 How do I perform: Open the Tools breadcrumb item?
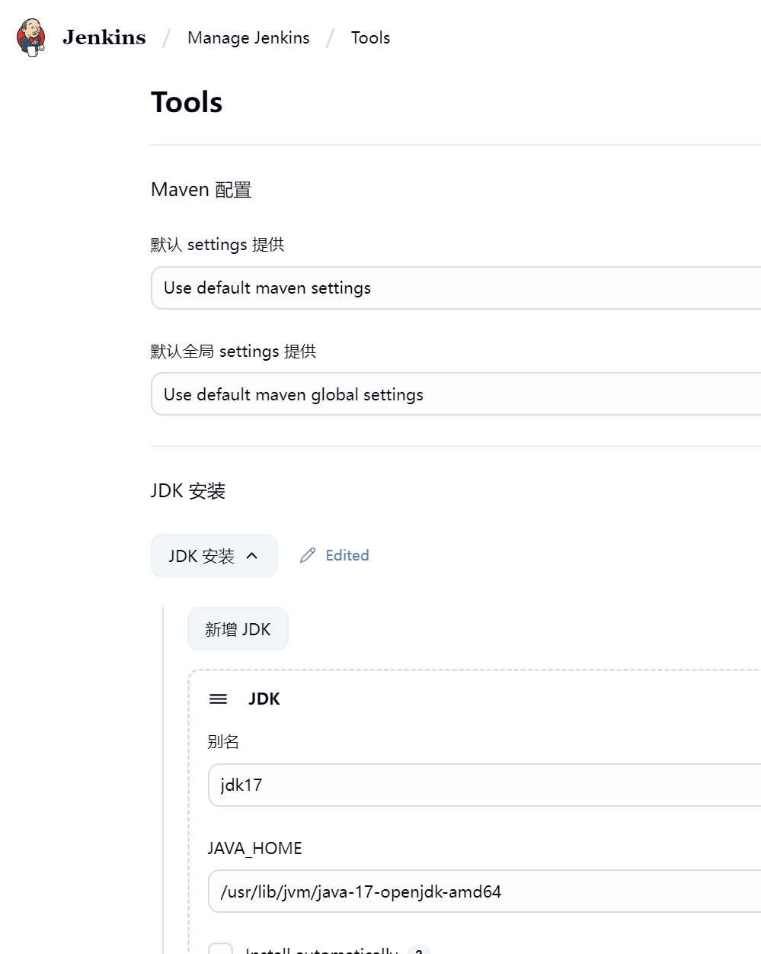(370, 37)
